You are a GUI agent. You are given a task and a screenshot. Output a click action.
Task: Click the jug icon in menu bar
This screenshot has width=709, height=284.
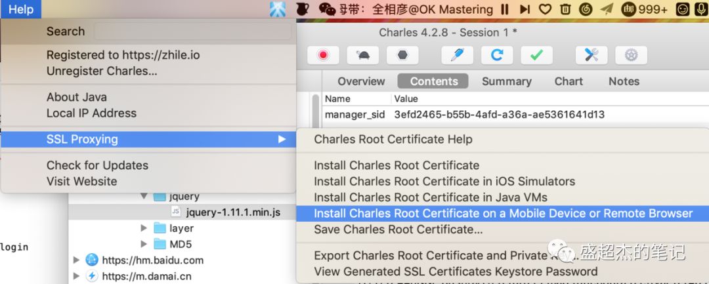pos(302,9)
